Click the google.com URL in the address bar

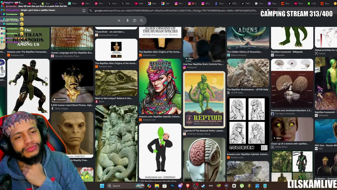point(176,11)
